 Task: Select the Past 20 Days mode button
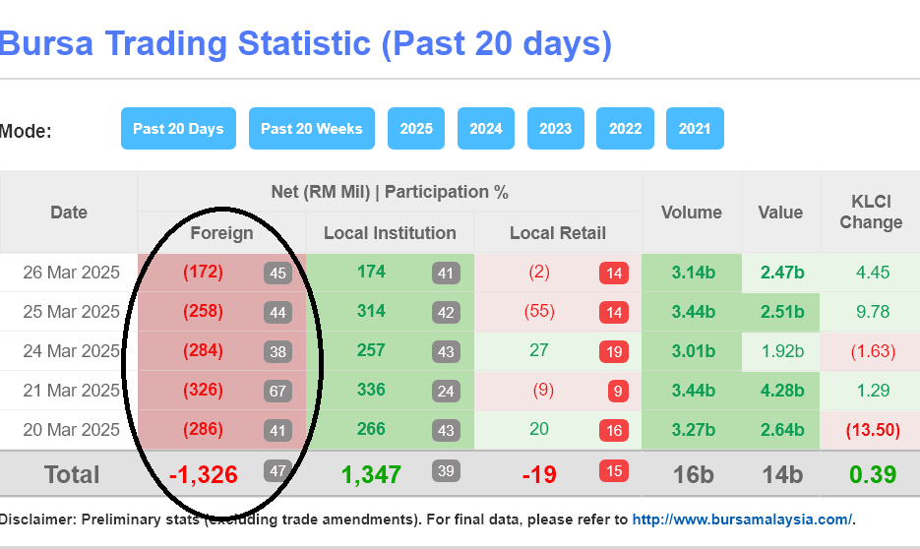tap(178, 129)
